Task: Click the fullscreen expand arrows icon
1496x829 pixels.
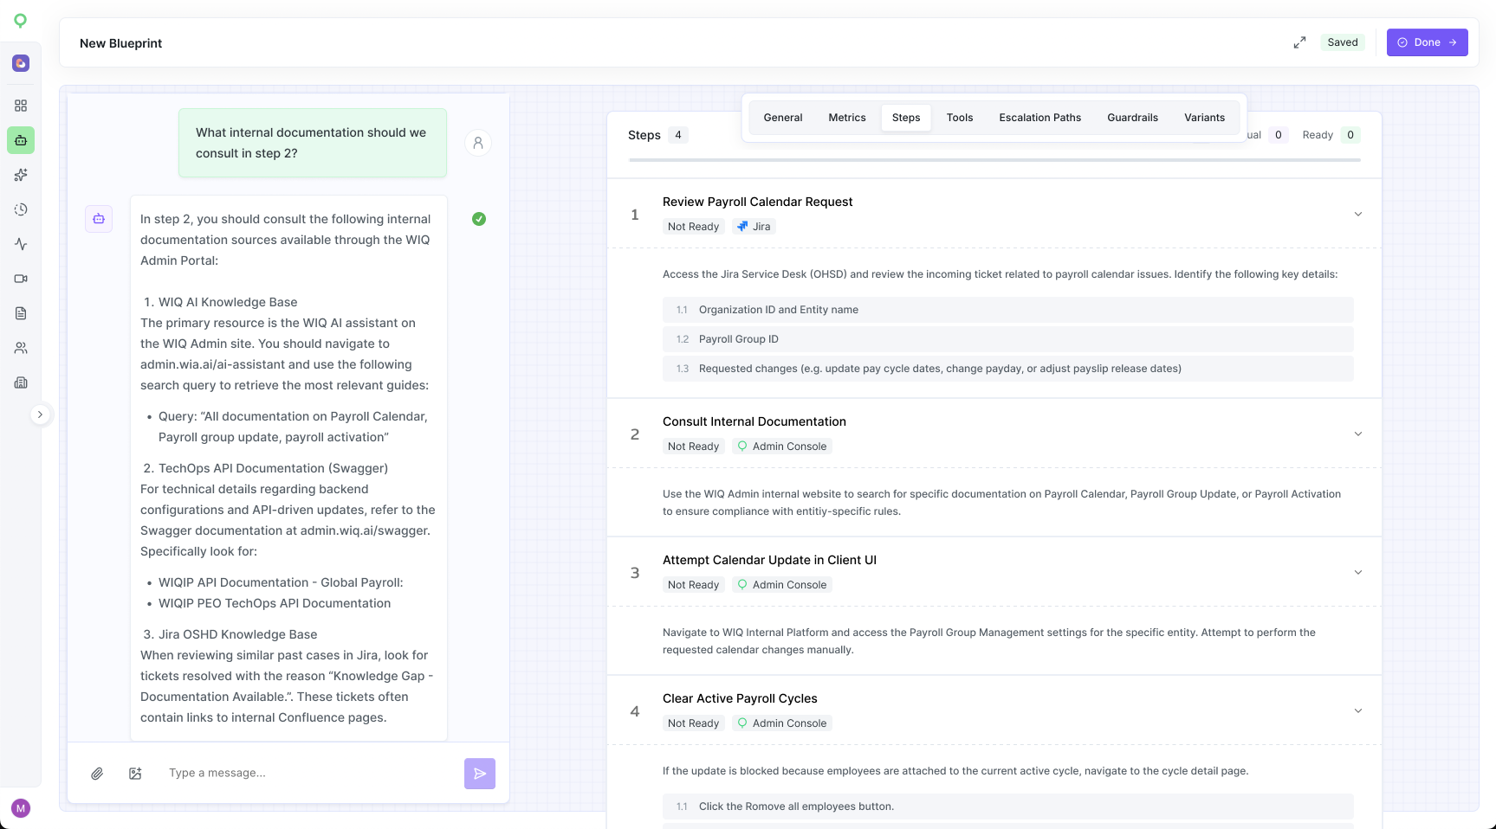Action: click(x=1299, y=42)
